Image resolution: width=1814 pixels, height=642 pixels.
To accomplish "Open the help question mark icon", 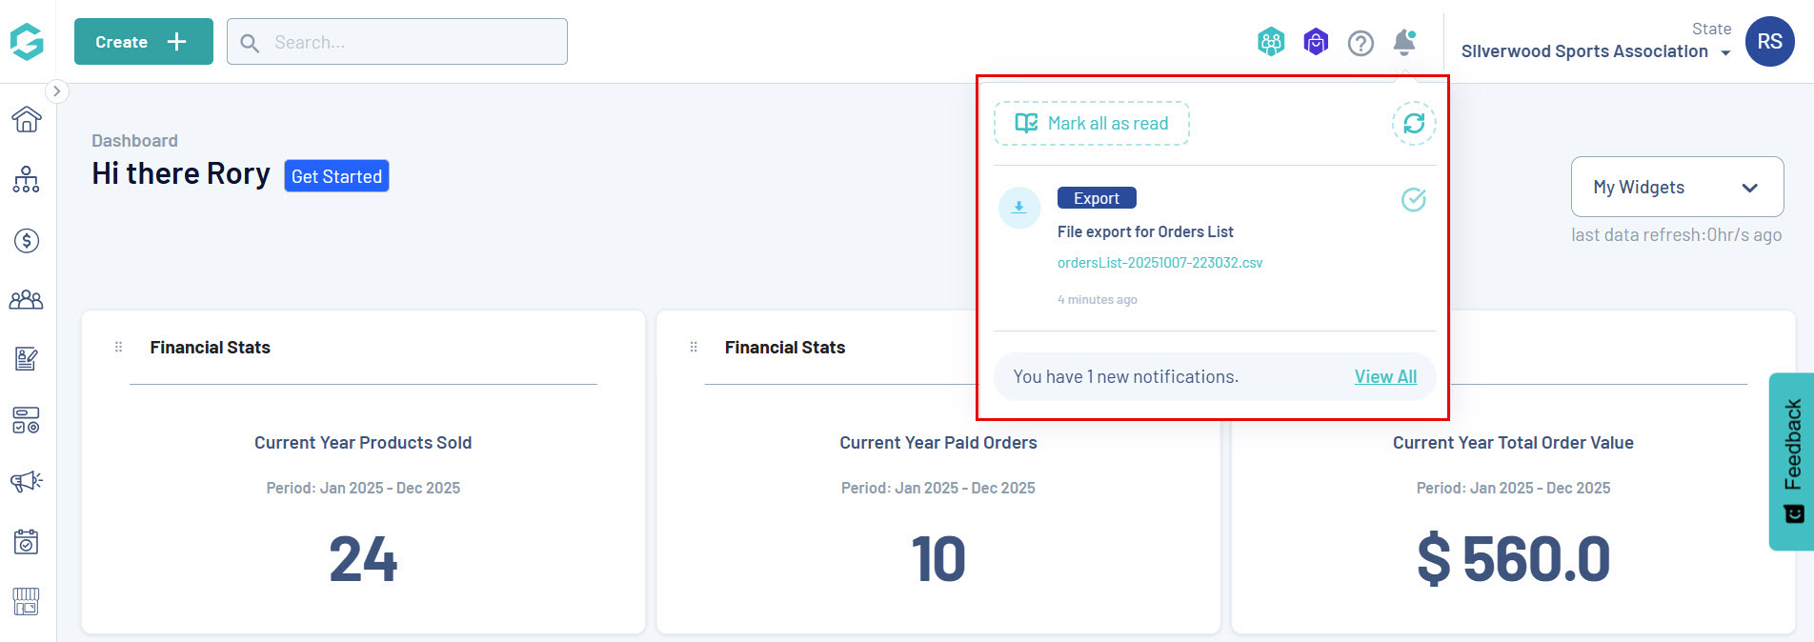I will [1360, 43].
